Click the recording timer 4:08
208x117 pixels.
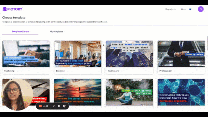click(45, 106)
